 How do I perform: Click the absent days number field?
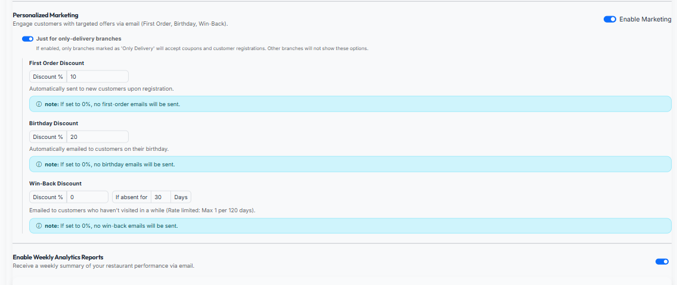click(x=160, y=197)
